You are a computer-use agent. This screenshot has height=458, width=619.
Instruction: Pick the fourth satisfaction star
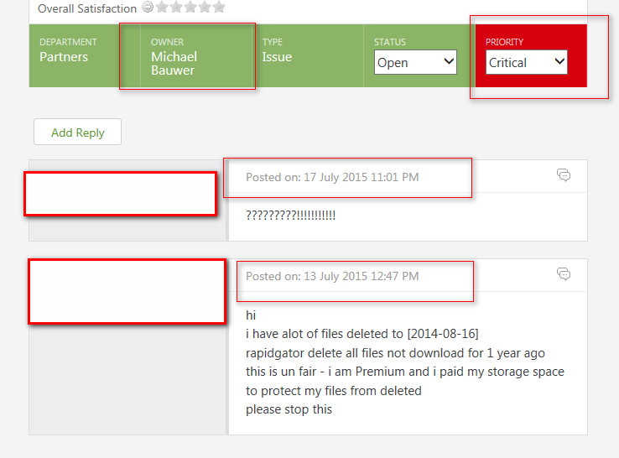(205, 8)
